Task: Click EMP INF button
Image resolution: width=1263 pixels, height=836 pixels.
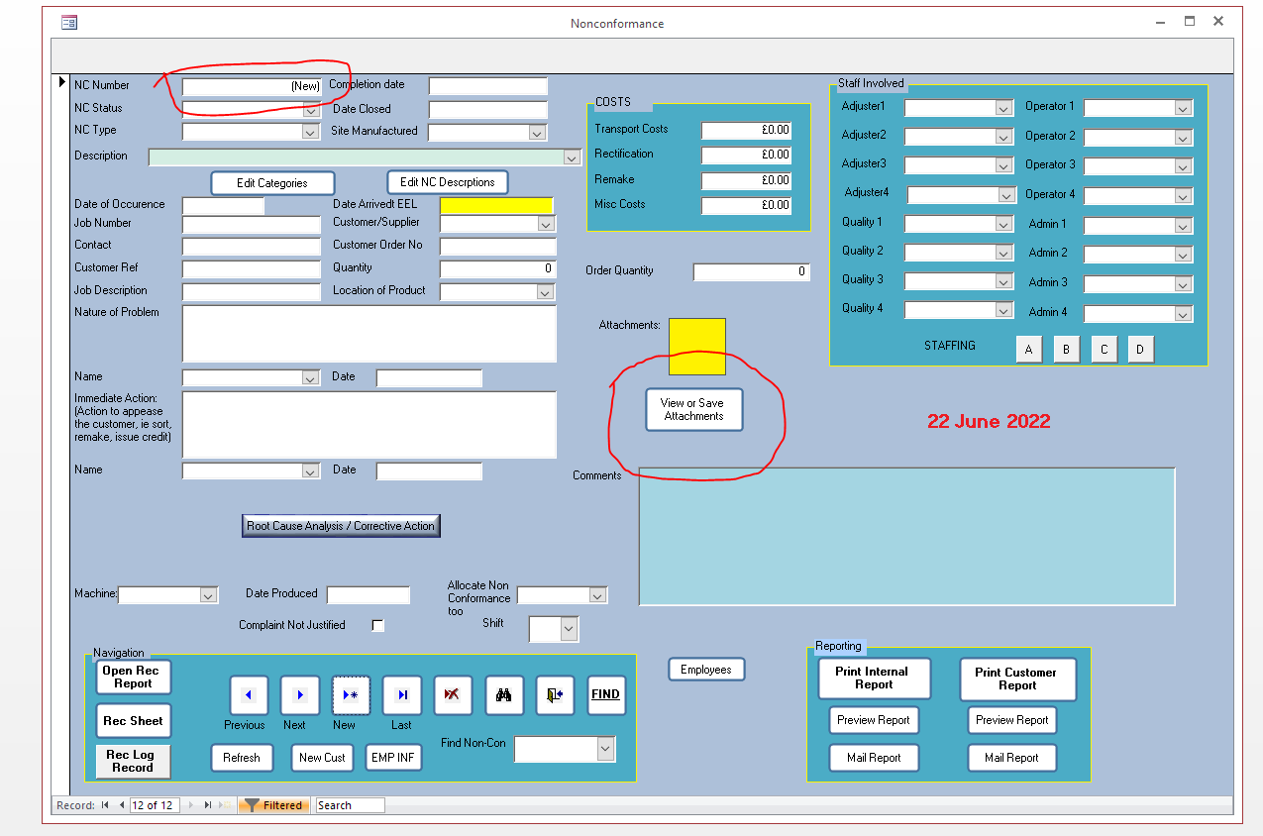Action: pos(393,758)
